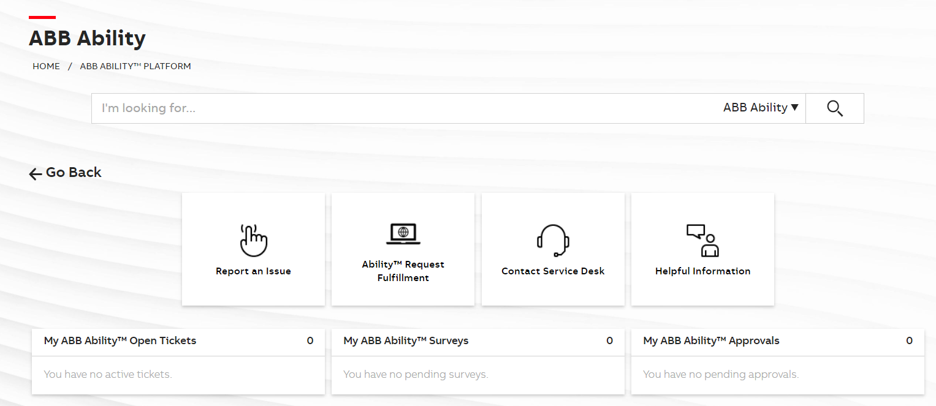This screenshot has height=406, width=936.
Task: Click the Report an Issue hand icon
Action: [x=253, y=240]
